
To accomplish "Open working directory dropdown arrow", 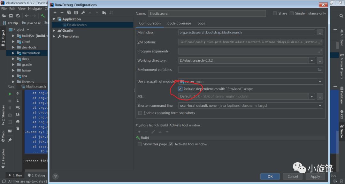I will click(x=312, y=60).
